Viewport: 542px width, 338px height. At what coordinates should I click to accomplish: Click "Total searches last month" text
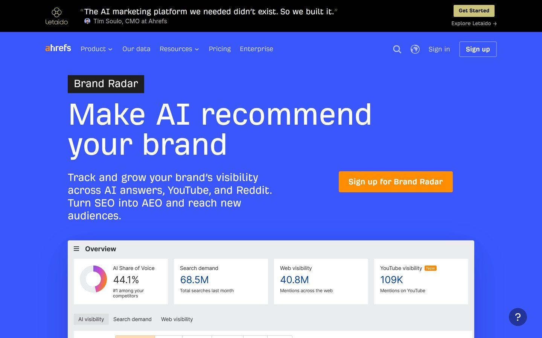[x=207, y=291]
